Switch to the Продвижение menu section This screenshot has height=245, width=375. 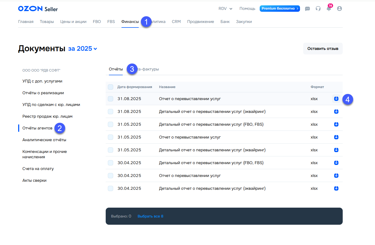200,22
